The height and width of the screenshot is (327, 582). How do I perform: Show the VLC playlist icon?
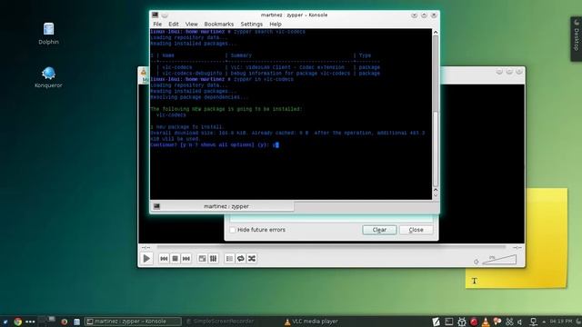229,258
